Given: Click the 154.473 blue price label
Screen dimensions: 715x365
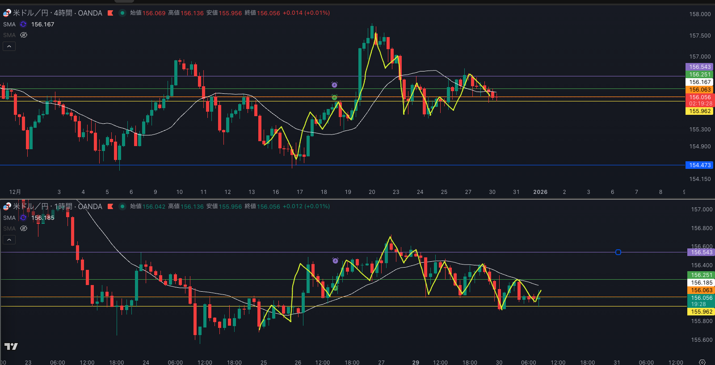Looking at the screenshot, I should click(x=699, y=165).
